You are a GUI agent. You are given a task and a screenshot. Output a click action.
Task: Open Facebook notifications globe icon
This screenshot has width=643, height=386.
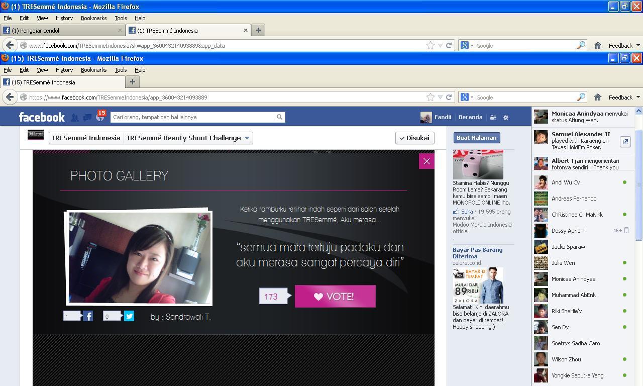[100, 117]
